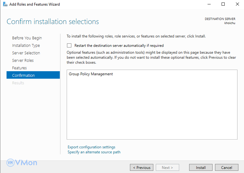Go back with the Previous button

[x=141, y=168]
